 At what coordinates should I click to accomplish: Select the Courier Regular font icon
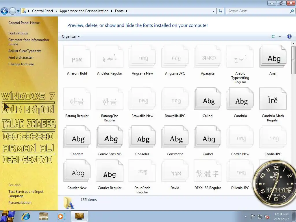click(110, 171)
